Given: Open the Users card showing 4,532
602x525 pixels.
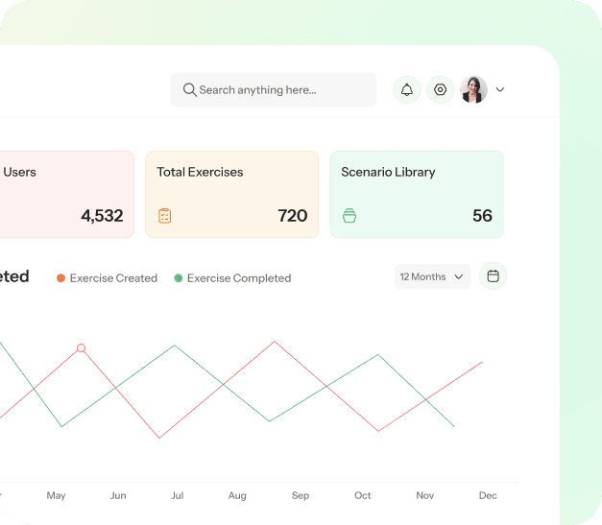Looking at the screenshot, I should (x=67, y=195).
